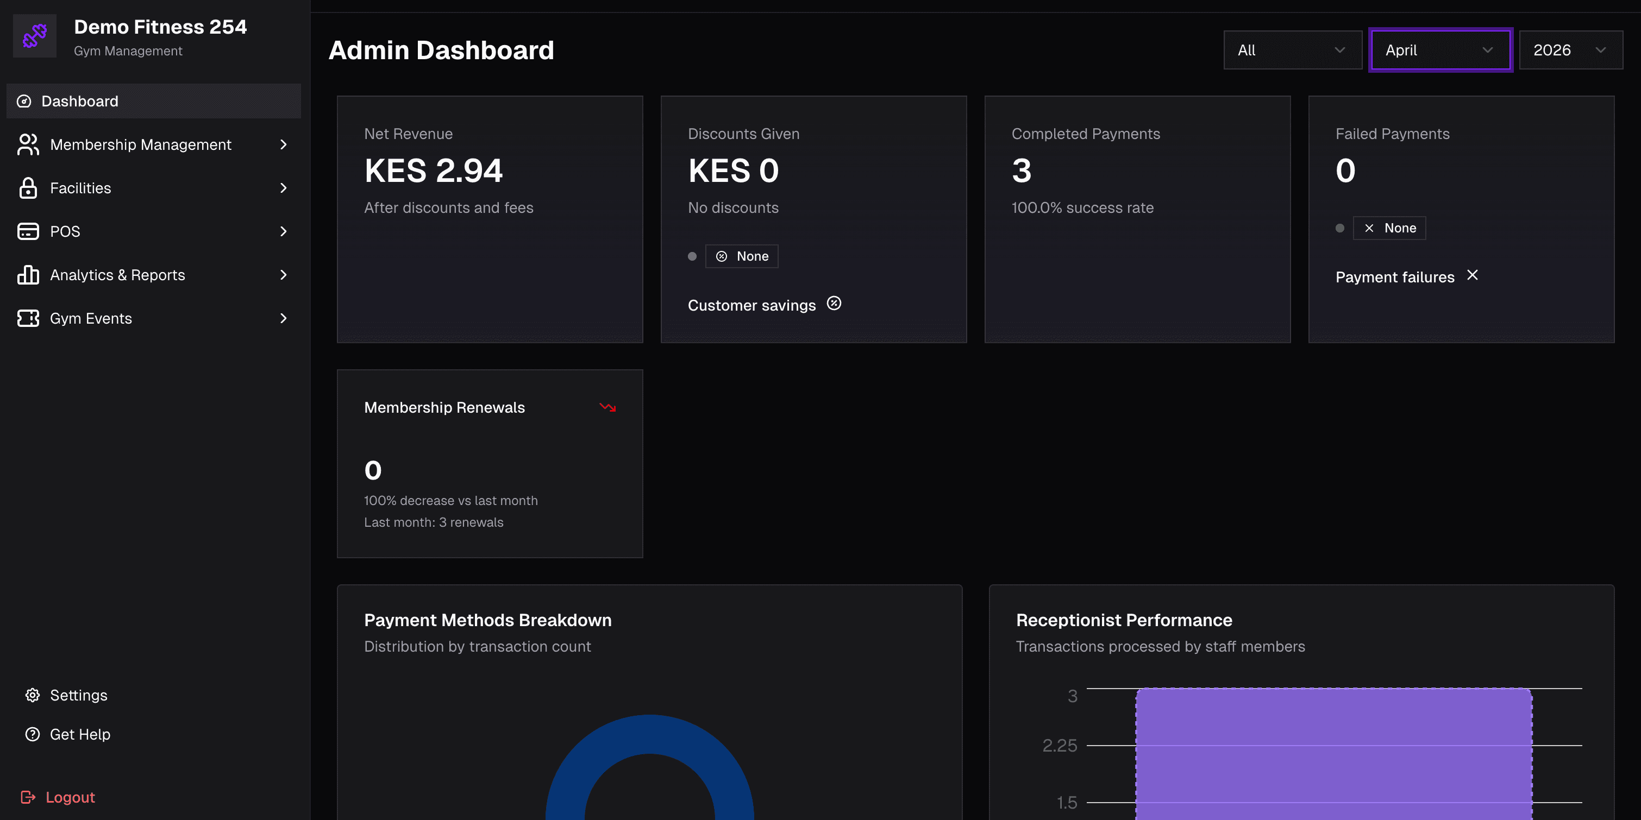Open the April month dropdown
Screen dimensions: 1641x820
coord(1440,49)
